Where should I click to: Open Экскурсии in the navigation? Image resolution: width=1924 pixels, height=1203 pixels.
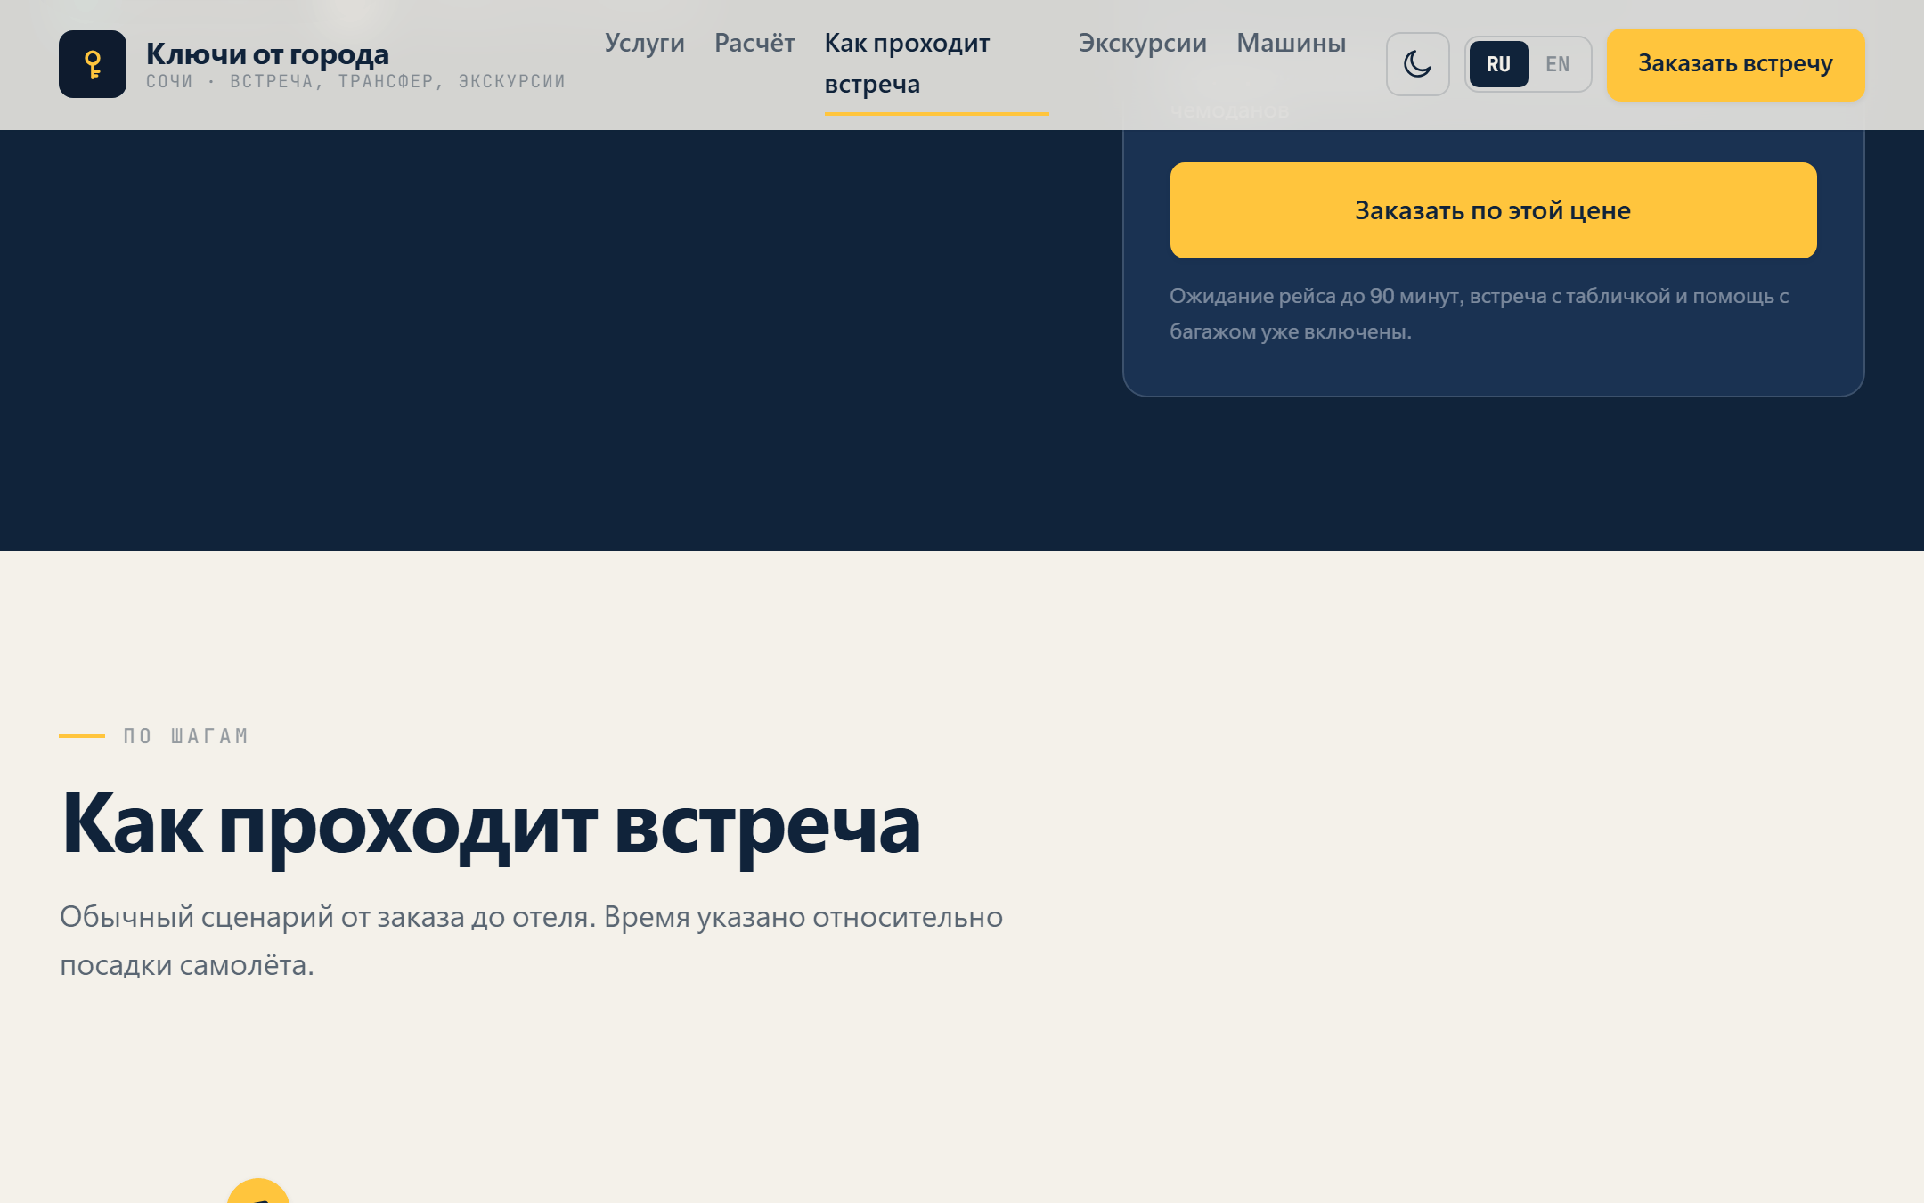(1142, 43)
